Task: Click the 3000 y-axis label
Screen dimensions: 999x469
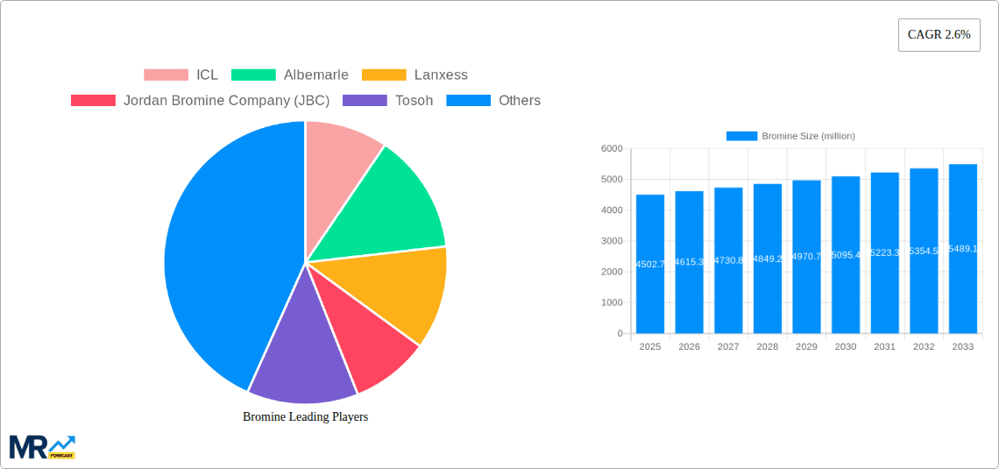Action: click(612, 241)
